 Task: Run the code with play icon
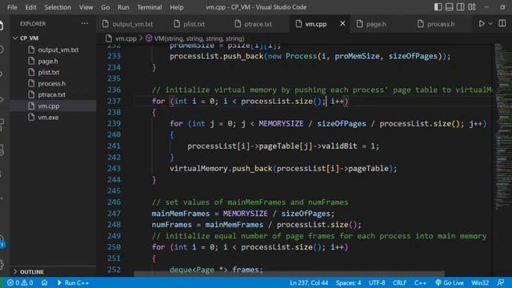click(x=482, y=23)
